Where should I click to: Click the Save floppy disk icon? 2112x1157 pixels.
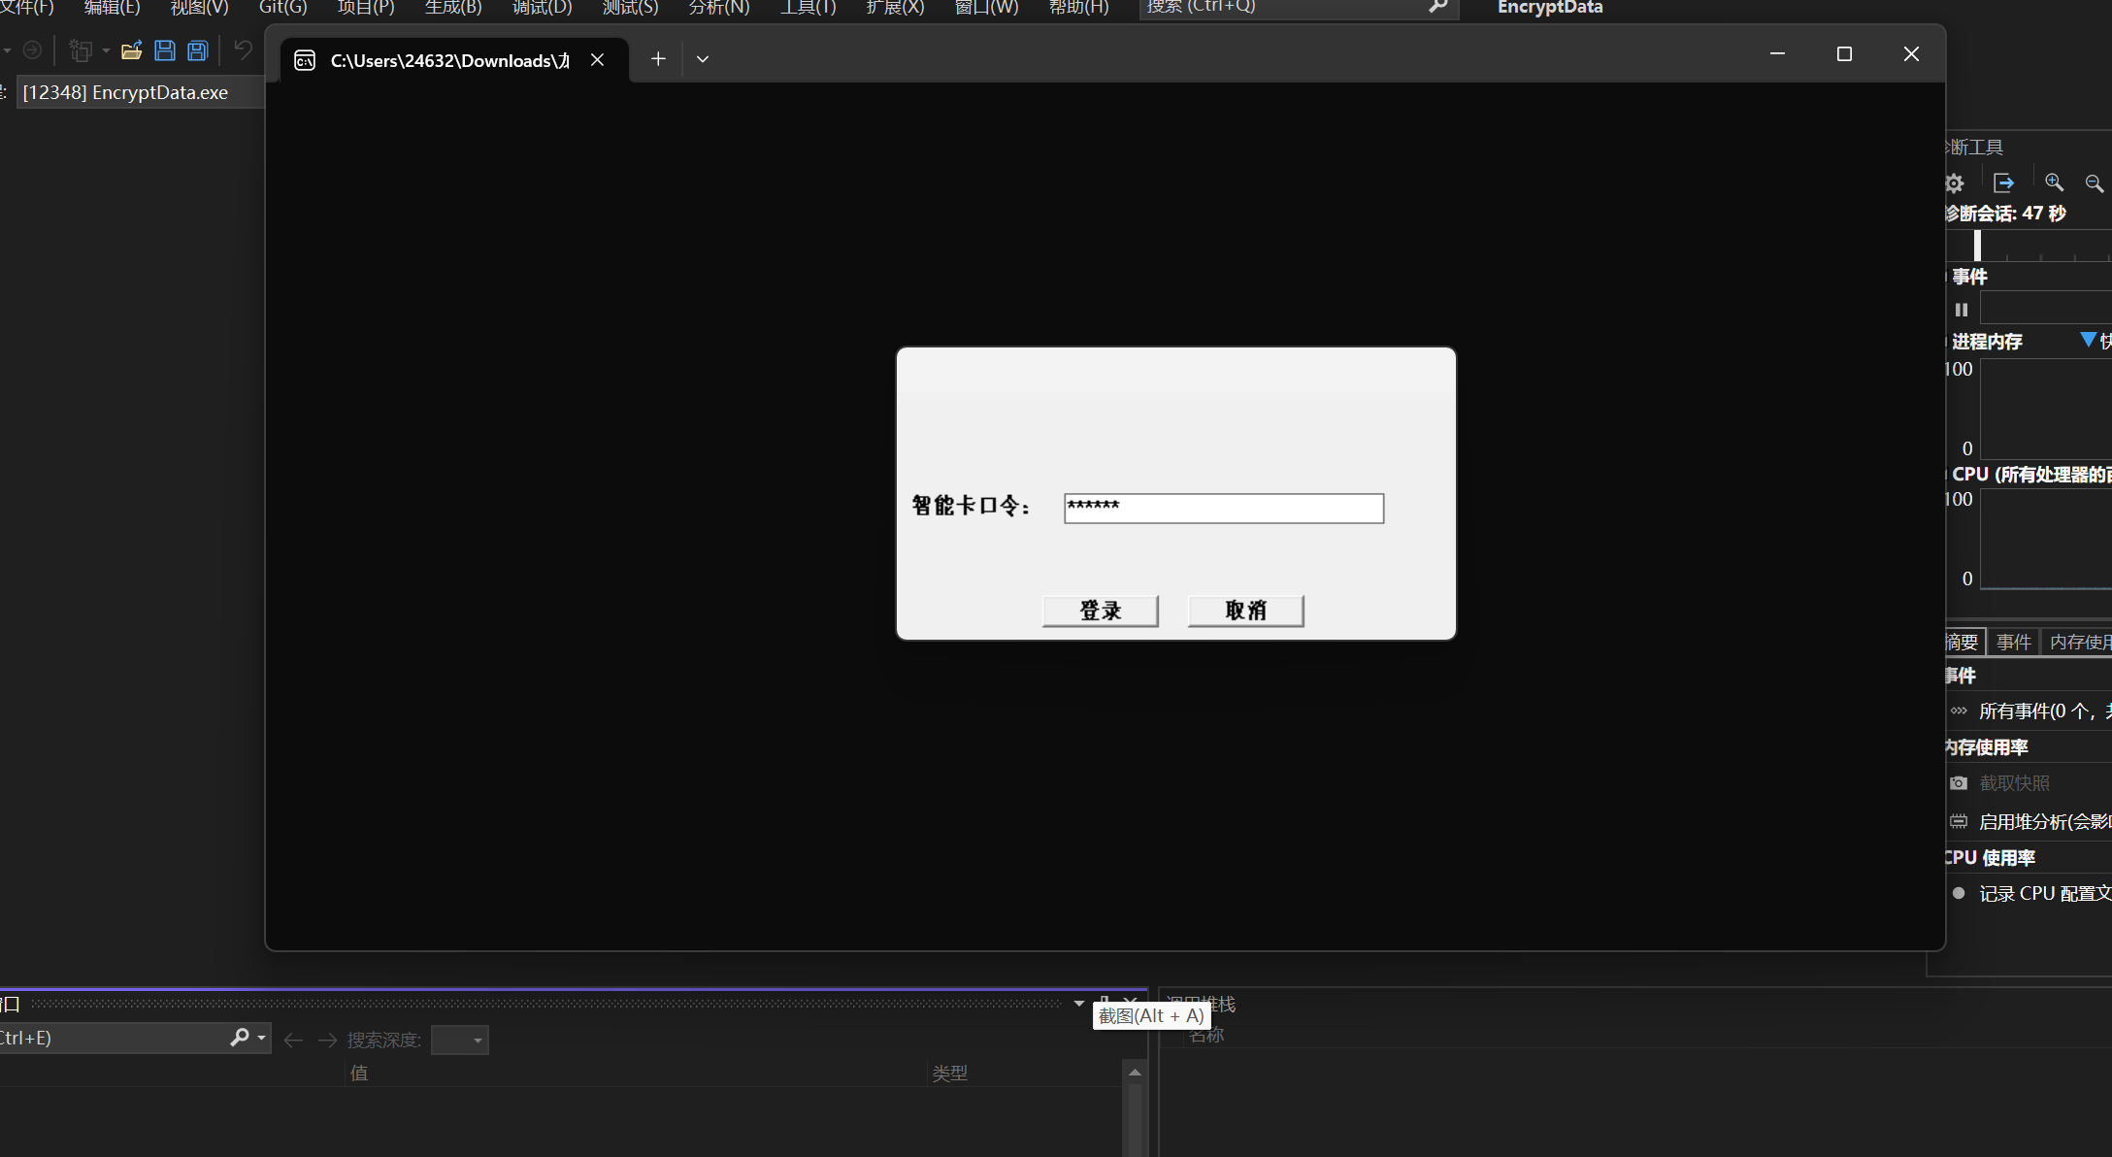pos(165,50)
